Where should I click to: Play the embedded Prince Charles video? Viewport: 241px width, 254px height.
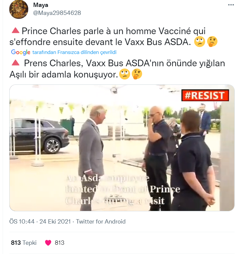[122, 148]
